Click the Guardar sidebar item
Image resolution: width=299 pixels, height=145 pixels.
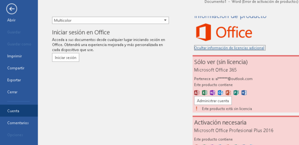14,32
